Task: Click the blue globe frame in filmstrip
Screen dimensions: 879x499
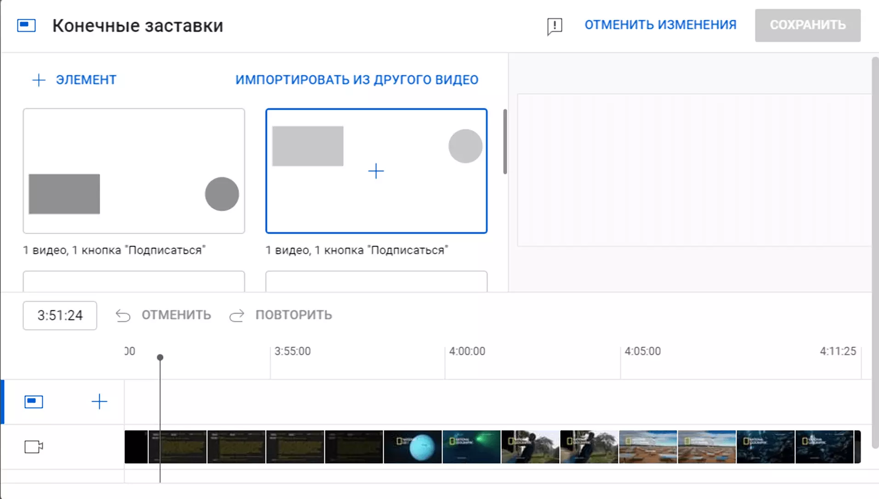Action: [x=413, y=447]
